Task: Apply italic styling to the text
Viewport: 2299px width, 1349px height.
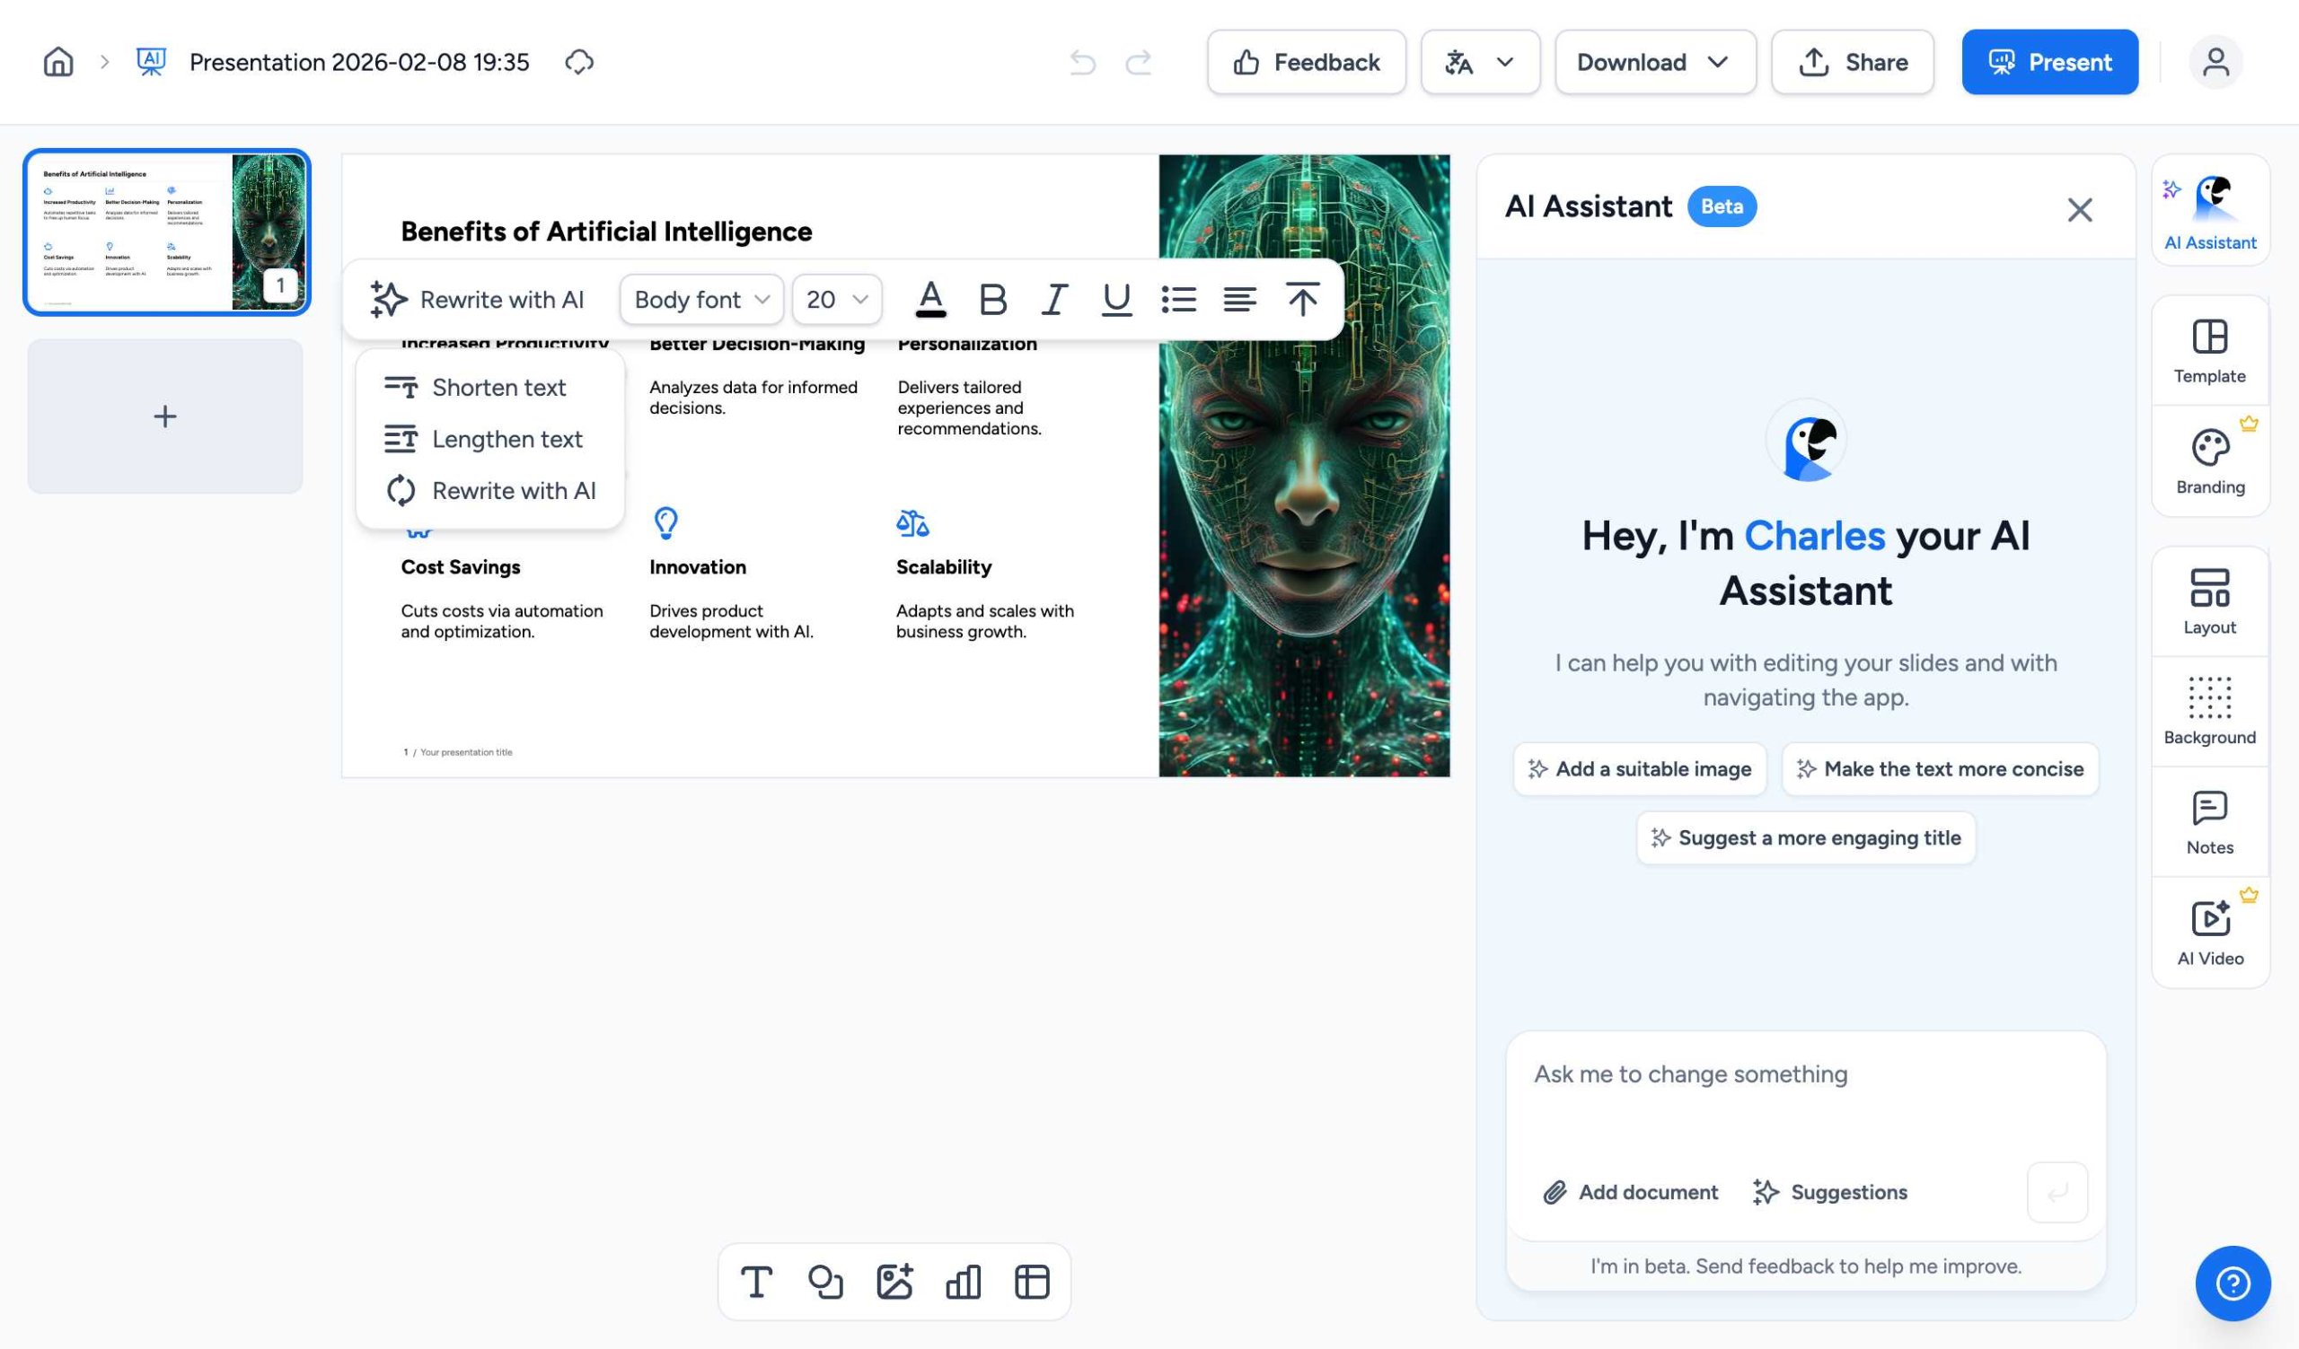Action: pyautogui.click(x=1054, y=299)
